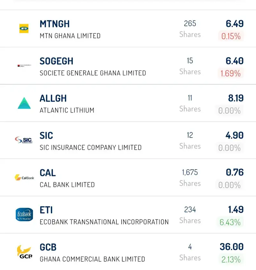Open the CalBank logo icon

click(24, 178)
